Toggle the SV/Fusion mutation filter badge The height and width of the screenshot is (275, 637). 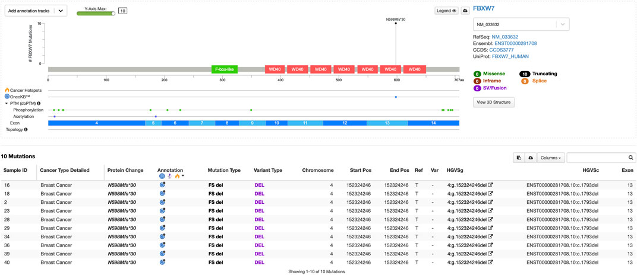pyautogui.click(x=477, y=88)
